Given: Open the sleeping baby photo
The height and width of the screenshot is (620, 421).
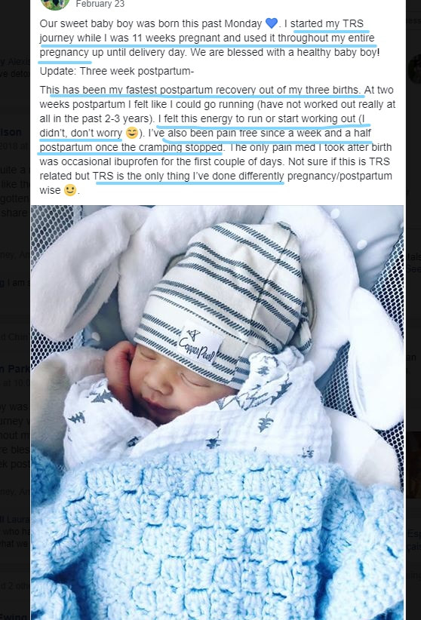Looking at the screenshot, I should pos(217,413).
